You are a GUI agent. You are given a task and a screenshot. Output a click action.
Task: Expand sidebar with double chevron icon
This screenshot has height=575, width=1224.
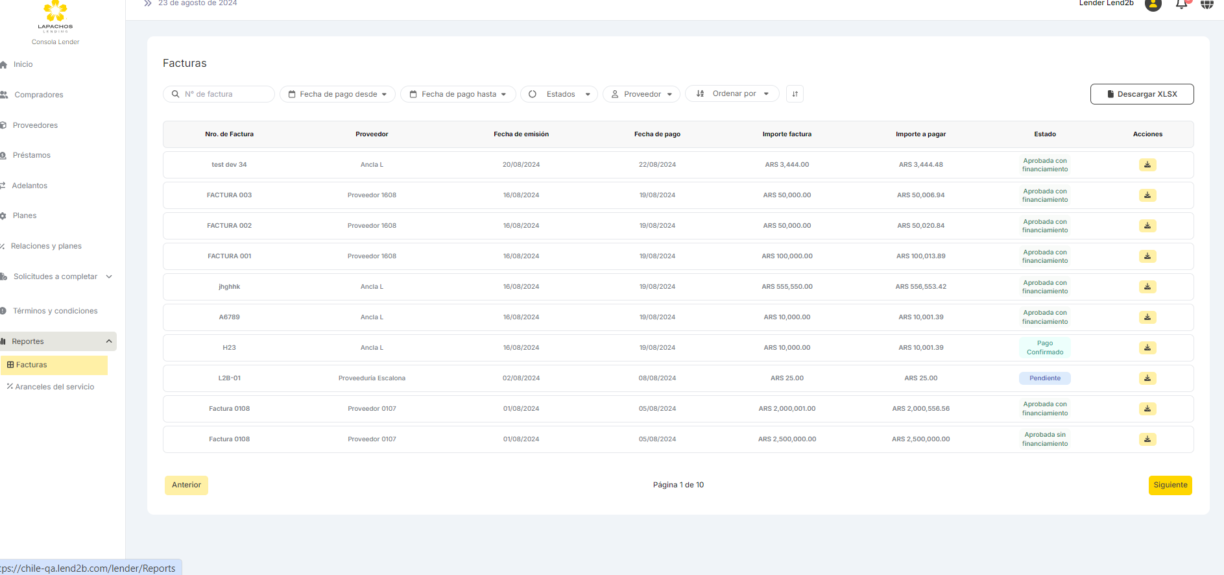tap(148, 3)
